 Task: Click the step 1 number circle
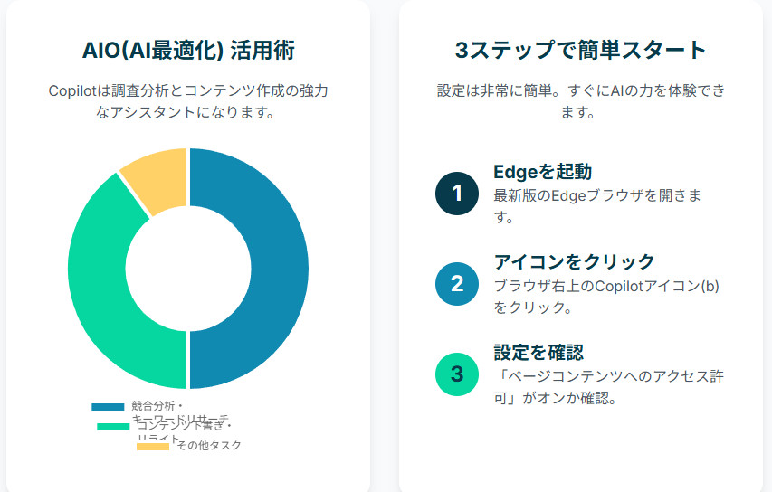tap(457, 194)
